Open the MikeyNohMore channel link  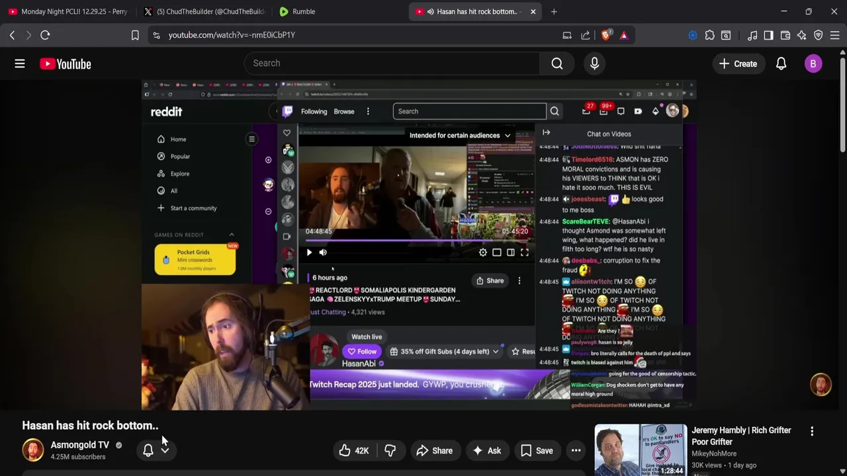click(714, 454)
